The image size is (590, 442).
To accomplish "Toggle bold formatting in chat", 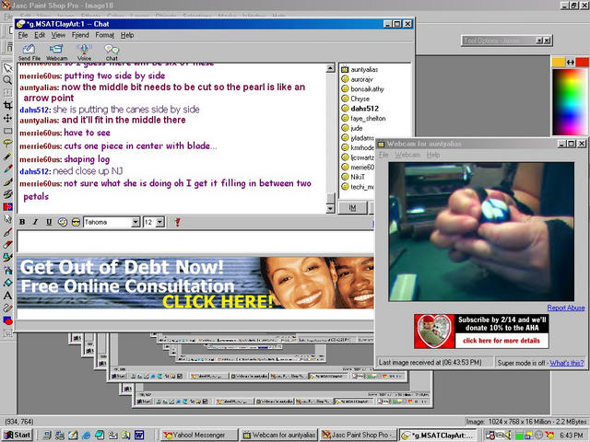I will click(22, 222).
